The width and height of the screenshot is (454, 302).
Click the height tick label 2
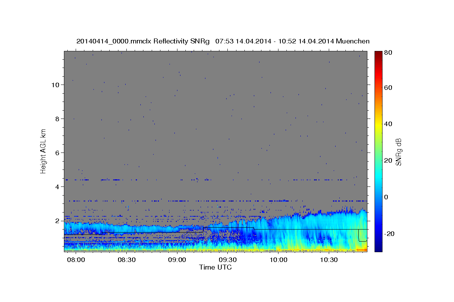point(58,220)
